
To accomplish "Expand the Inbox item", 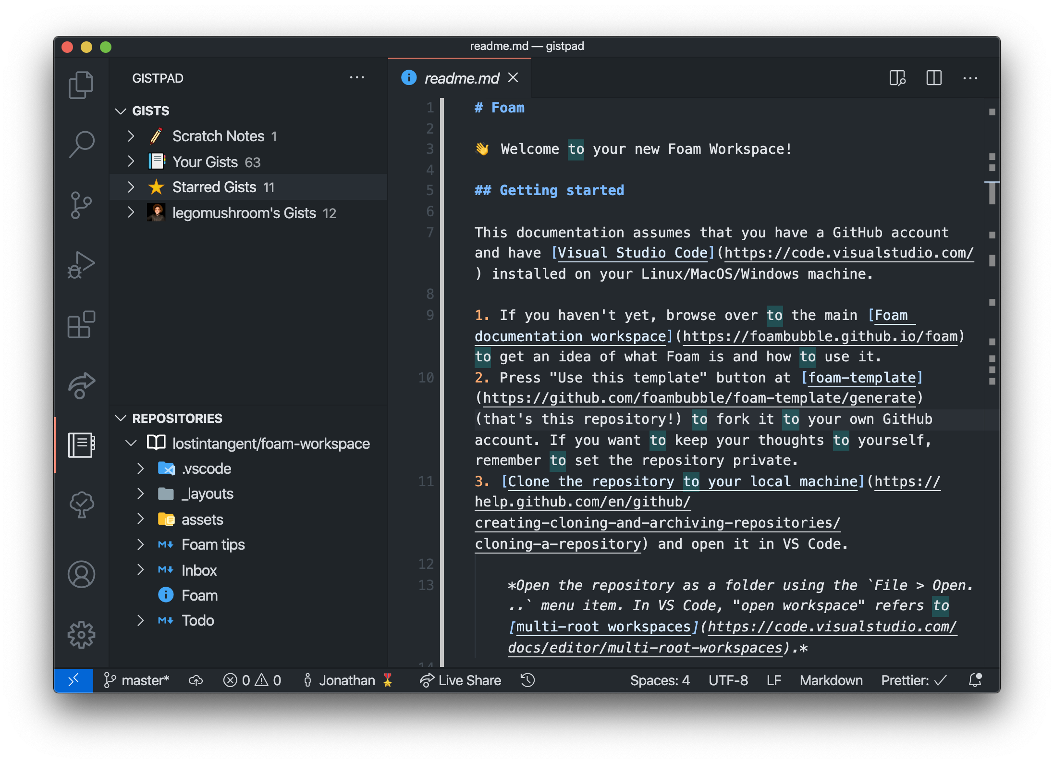I will 140,570.
